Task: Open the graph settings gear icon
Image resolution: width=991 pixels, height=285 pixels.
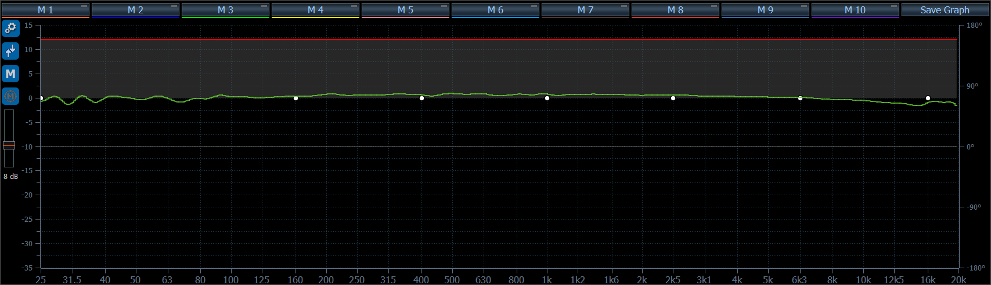Action: pyautogui.click(x=10, y=28)
